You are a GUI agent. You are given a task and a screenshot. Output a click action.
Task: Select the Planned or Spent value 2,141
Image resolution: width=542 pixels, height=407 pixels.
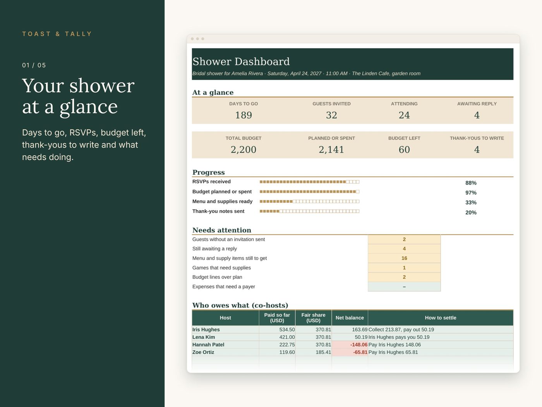coord(331,150)
